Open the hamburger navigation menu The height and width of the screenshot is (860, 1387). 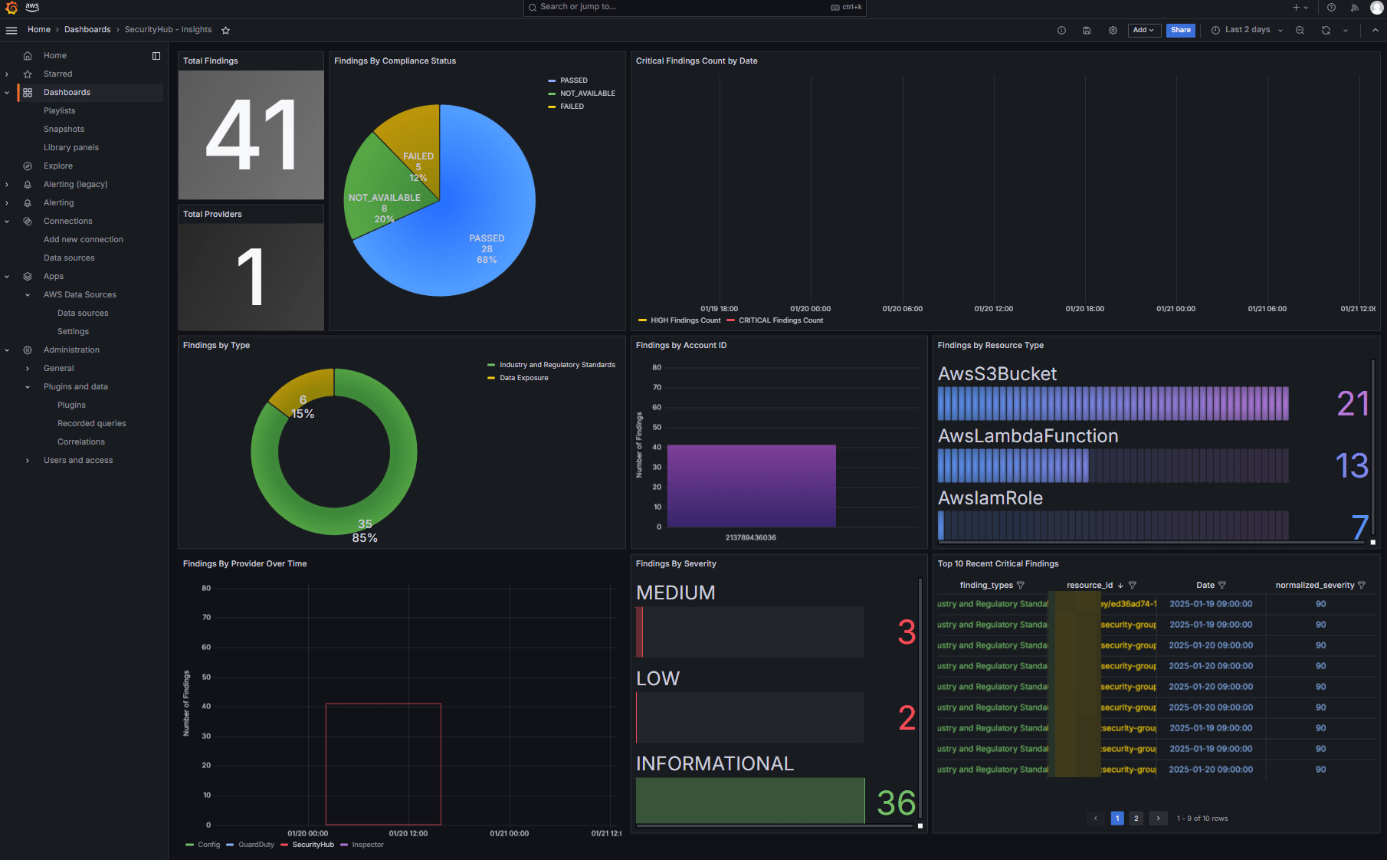11,30
